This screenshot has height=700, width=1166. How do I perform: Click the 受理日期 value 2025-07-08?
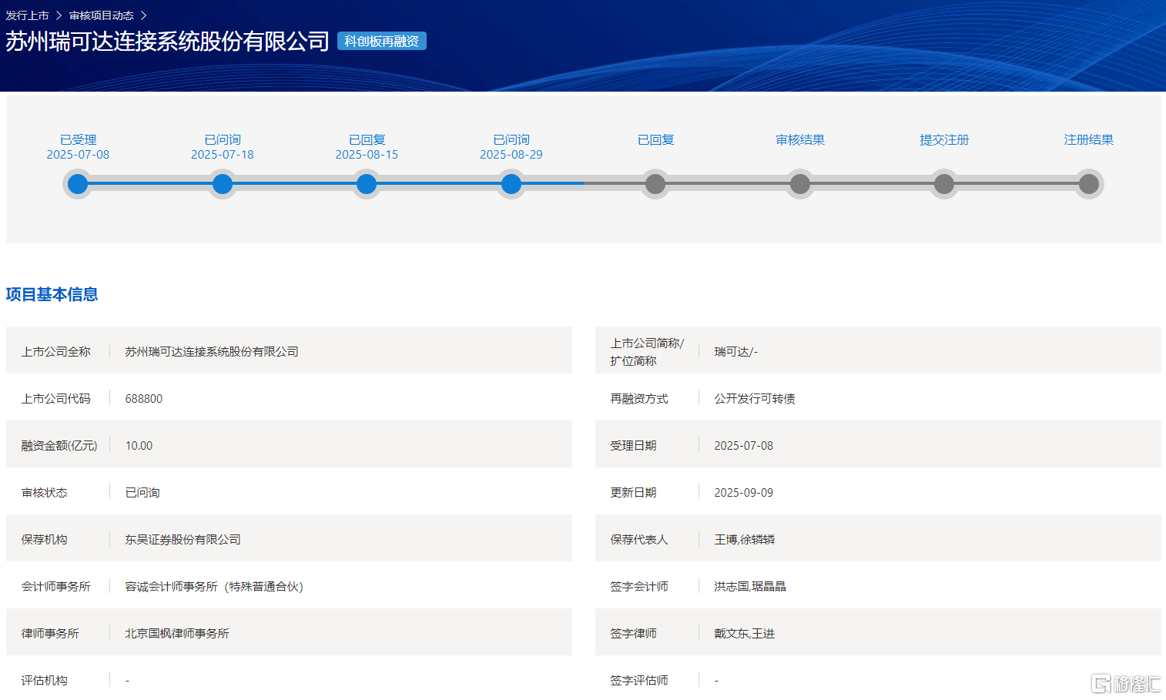pyautogui.click(x=743, y=445)
